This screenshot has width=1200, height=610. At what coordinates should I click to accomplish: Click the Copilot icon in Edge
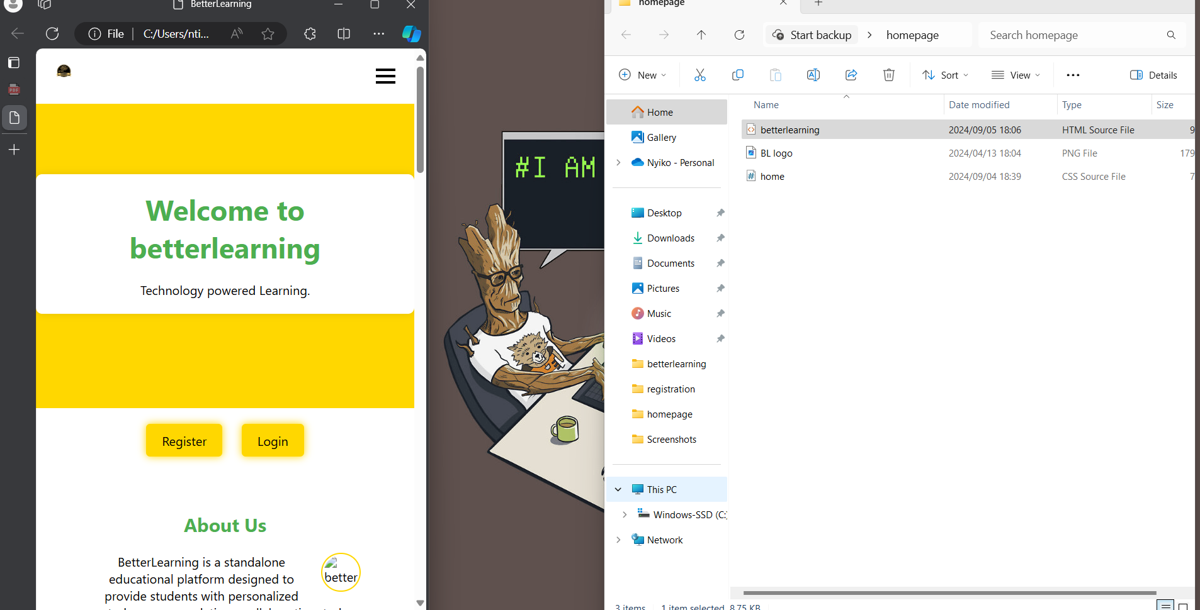click(x=411, y=34)
